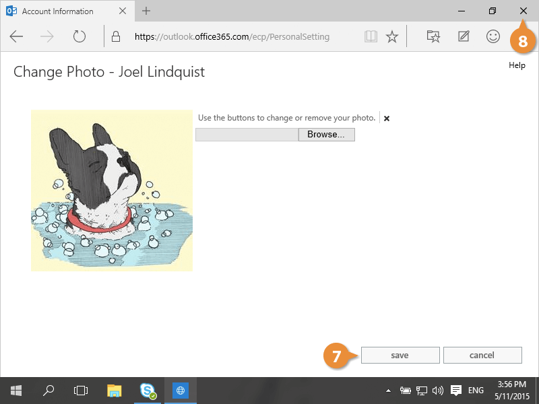The image size is (539, 404).
Task: Open a new browser tab
Action: coord(146,11)
